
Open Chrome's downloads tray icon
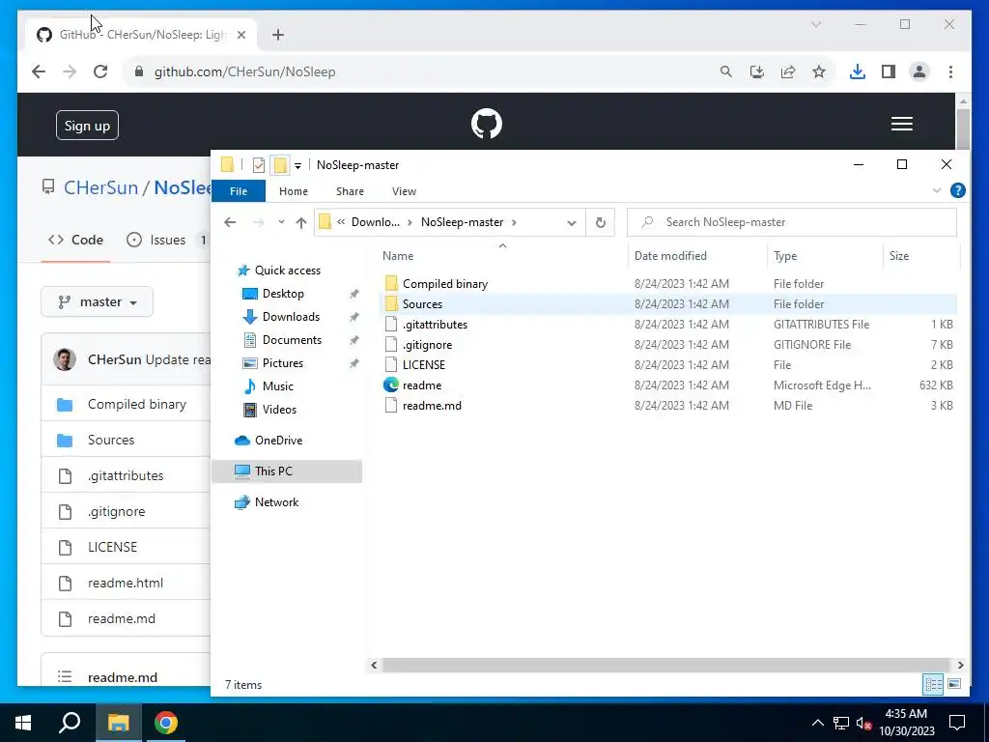[858, 71]
